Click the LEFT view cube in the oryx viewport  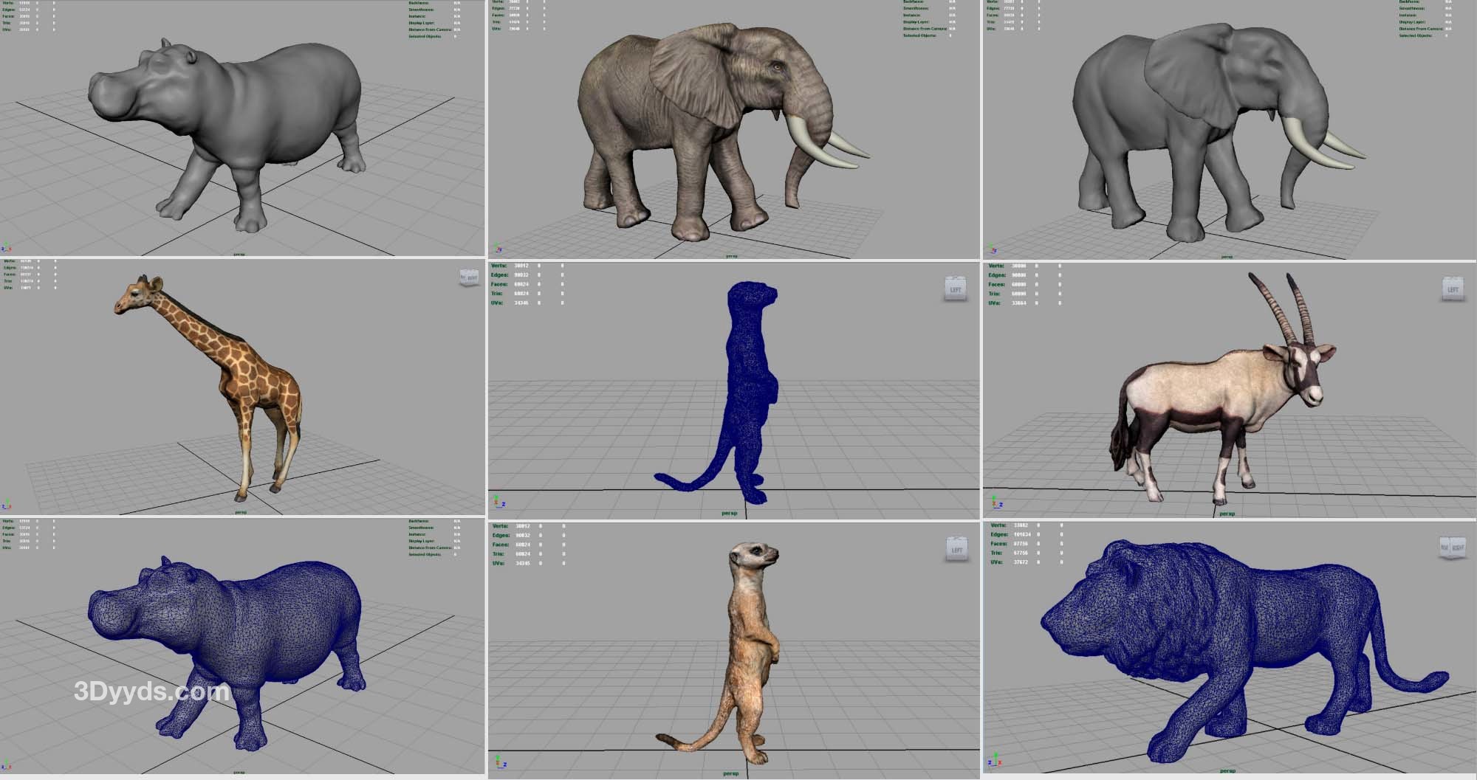[1453, 289]
